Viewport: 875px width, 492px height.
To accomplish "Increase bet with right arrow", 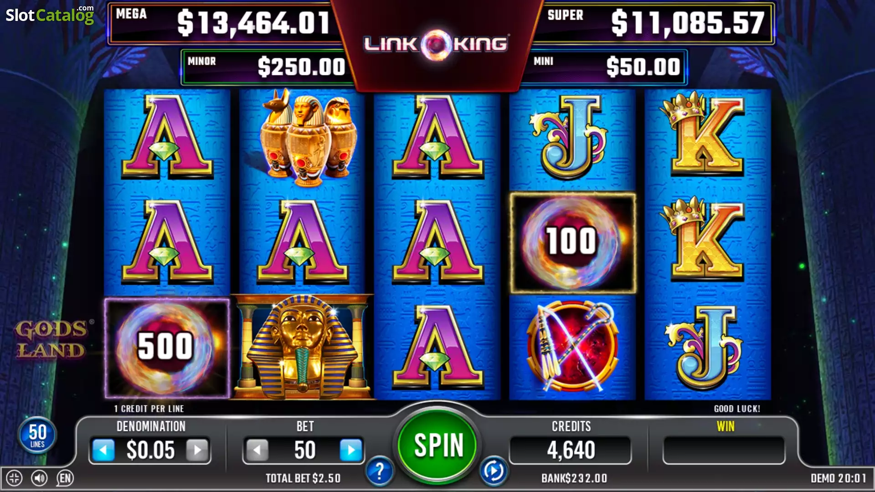I will coord(351,450).
